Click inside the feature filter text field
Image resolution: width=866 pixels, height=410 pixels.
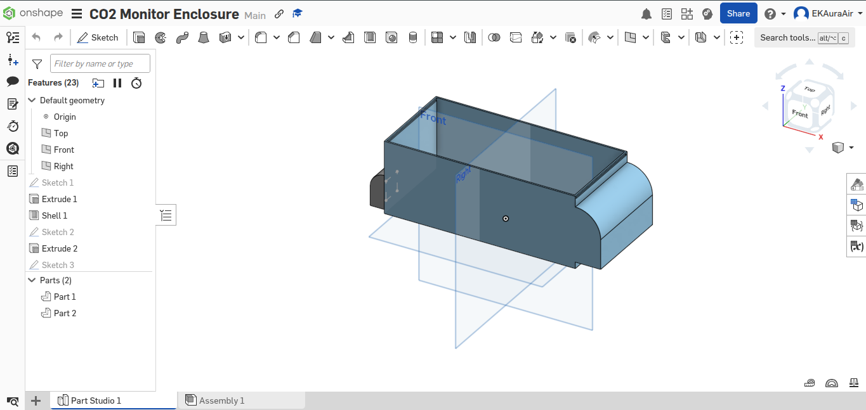pyautogui.click(x=100, y=63)
